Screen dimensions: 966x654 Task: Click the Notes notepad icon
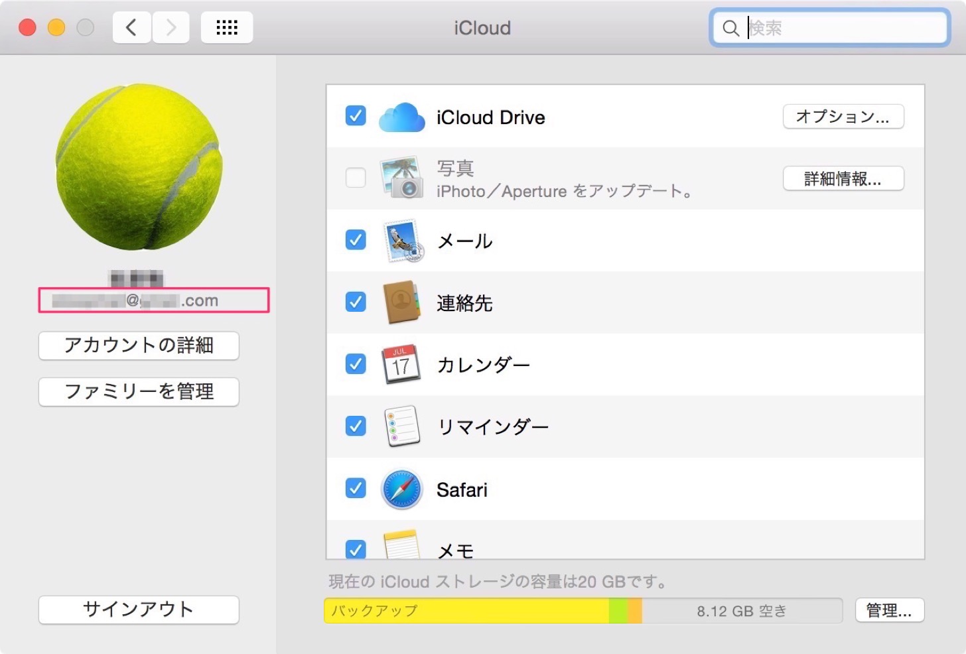tap(401, 545)
